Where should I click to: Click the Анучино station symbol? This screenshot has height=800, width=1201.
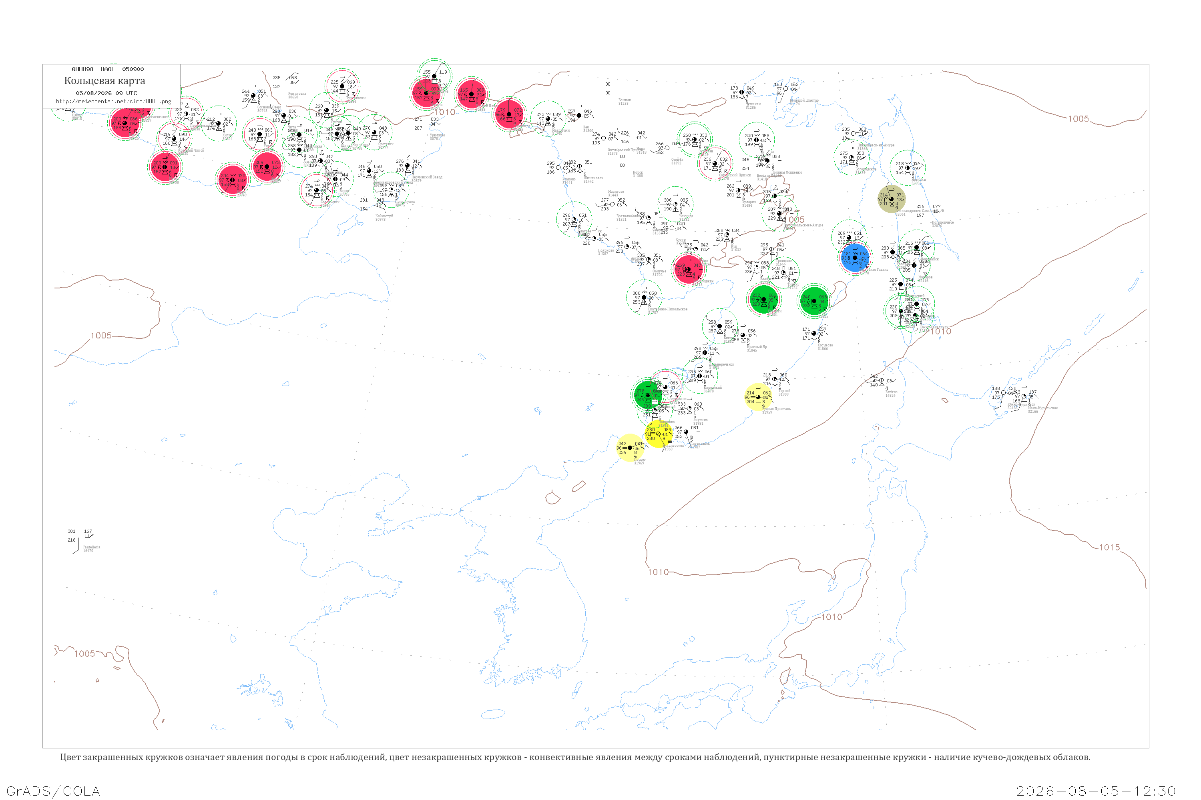coord(689,409)
